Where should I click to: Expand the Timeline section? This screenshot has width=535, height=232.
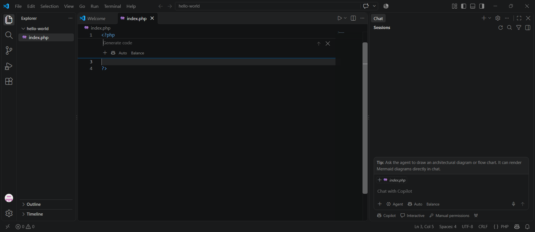pyautogui.click(x=46, y=214)
